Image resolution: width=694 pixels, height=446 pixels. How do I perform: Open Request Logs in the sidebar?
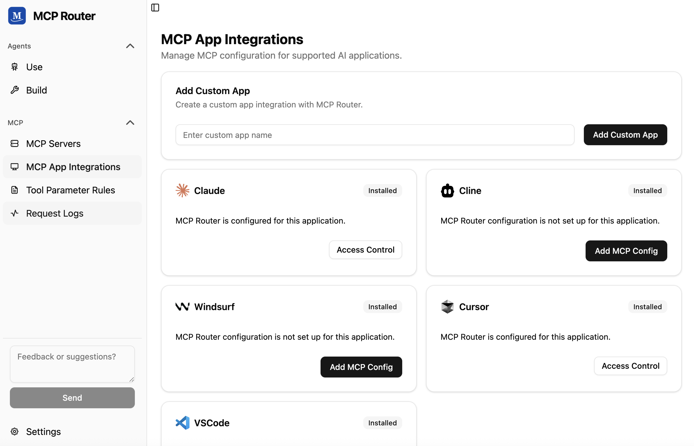55,213
